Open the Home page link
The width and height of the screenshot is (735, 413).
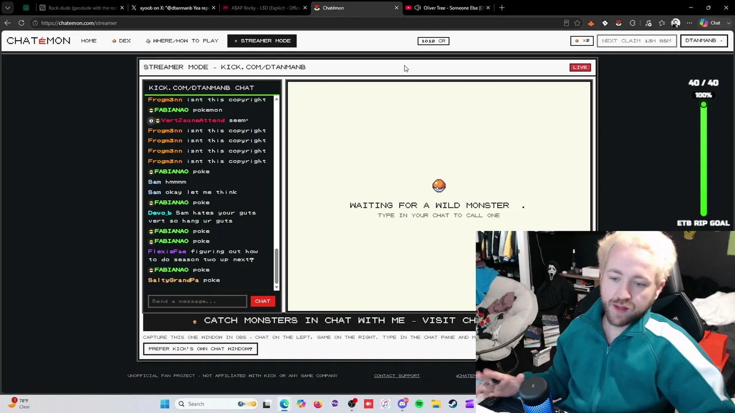(88, 41)
